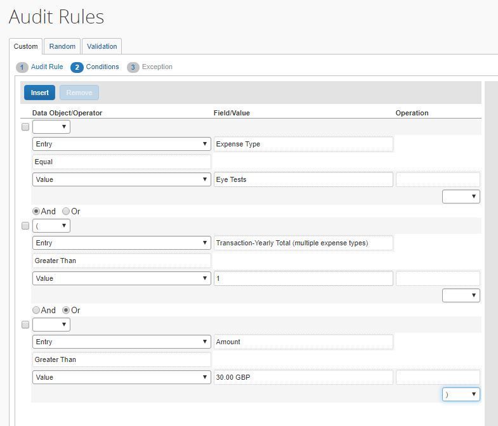Open Entry dropdown beside Amount
Screen dimensions: 498x426
122,342
